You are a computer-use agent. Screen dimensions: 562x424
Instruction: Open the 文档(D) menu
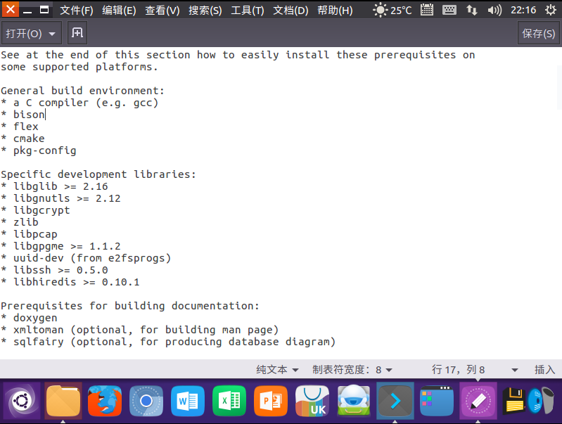point(290,11)
